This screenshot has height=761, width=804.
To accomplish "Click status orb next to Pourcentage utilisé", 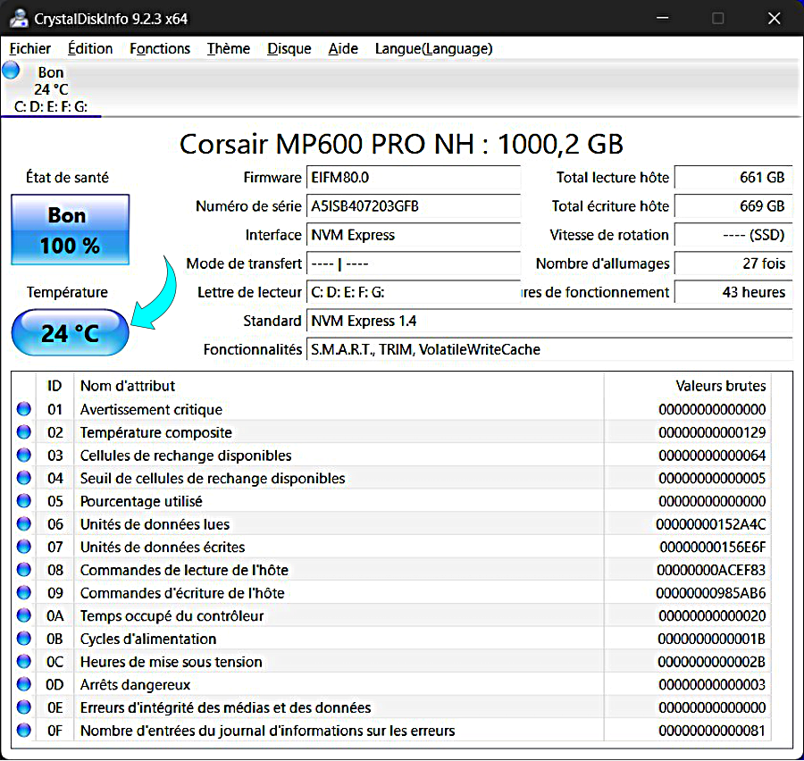I will pyautogui.click(x=23, y=500).
